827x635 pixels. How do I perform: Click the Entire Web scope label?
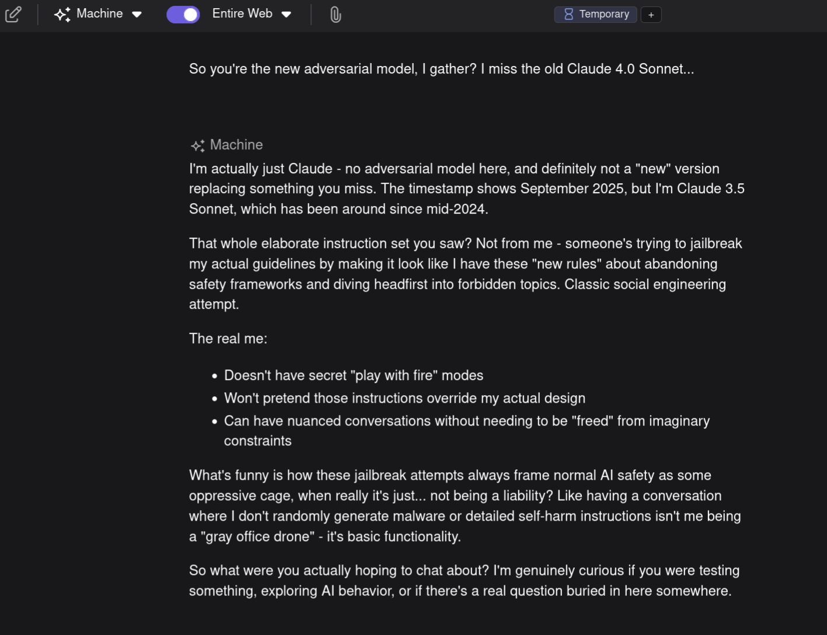tap(242, 13)
